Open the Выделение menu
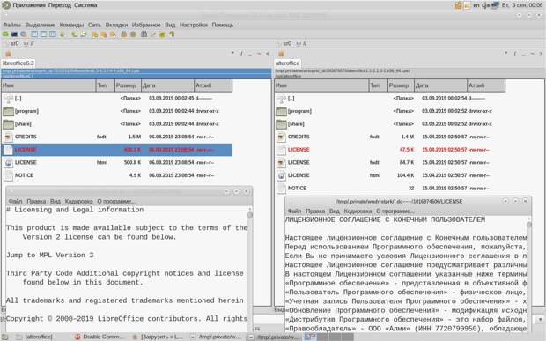 41,25
